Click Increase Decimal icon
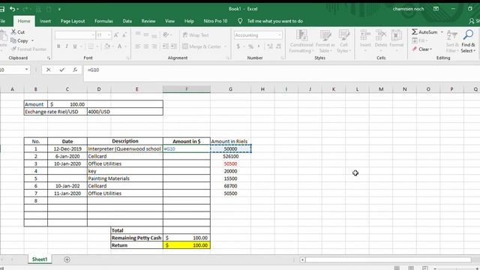 click(x=270, y=46)
